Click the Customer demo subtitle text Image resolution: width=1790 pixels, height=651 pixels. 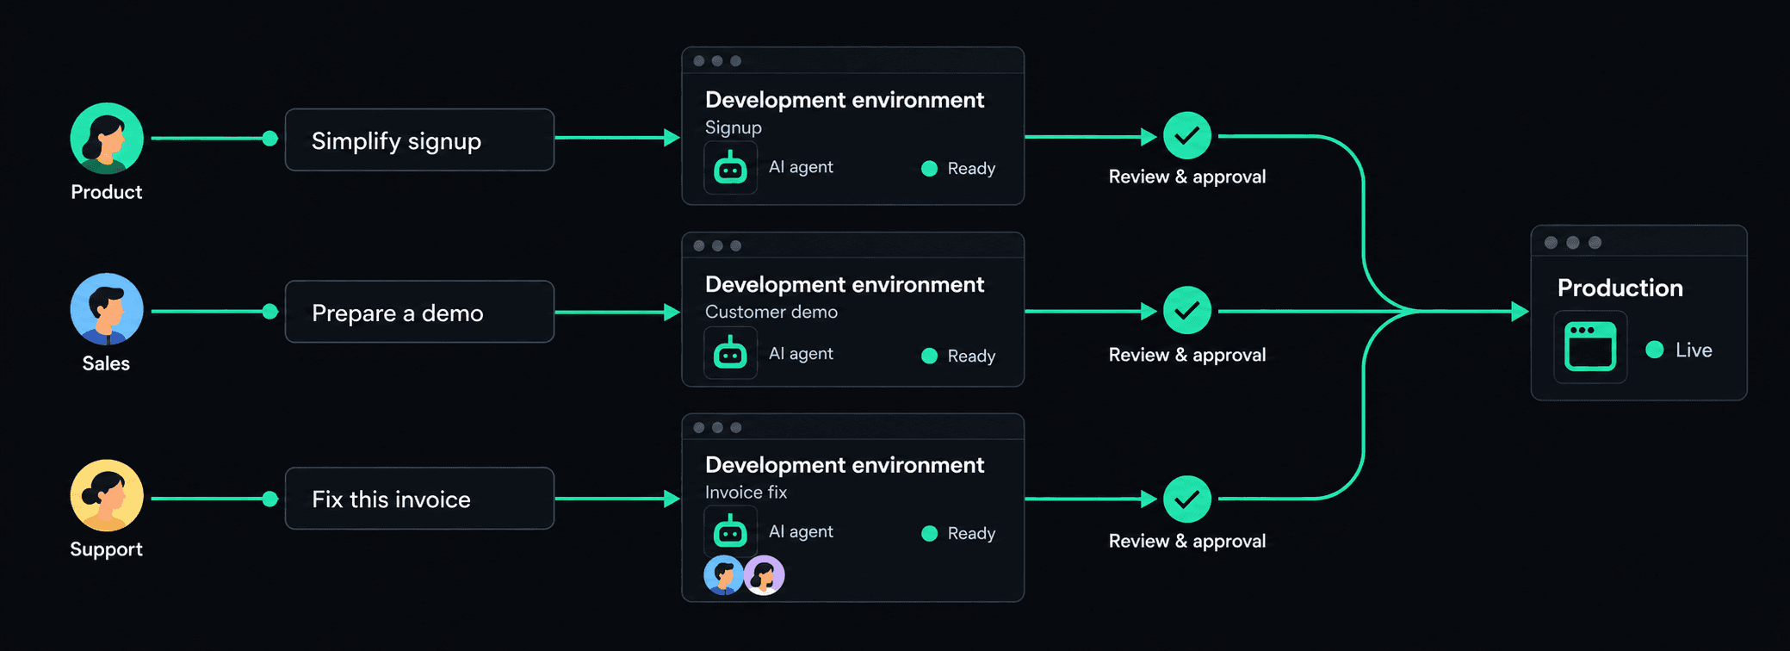click(x=771, y=312)
